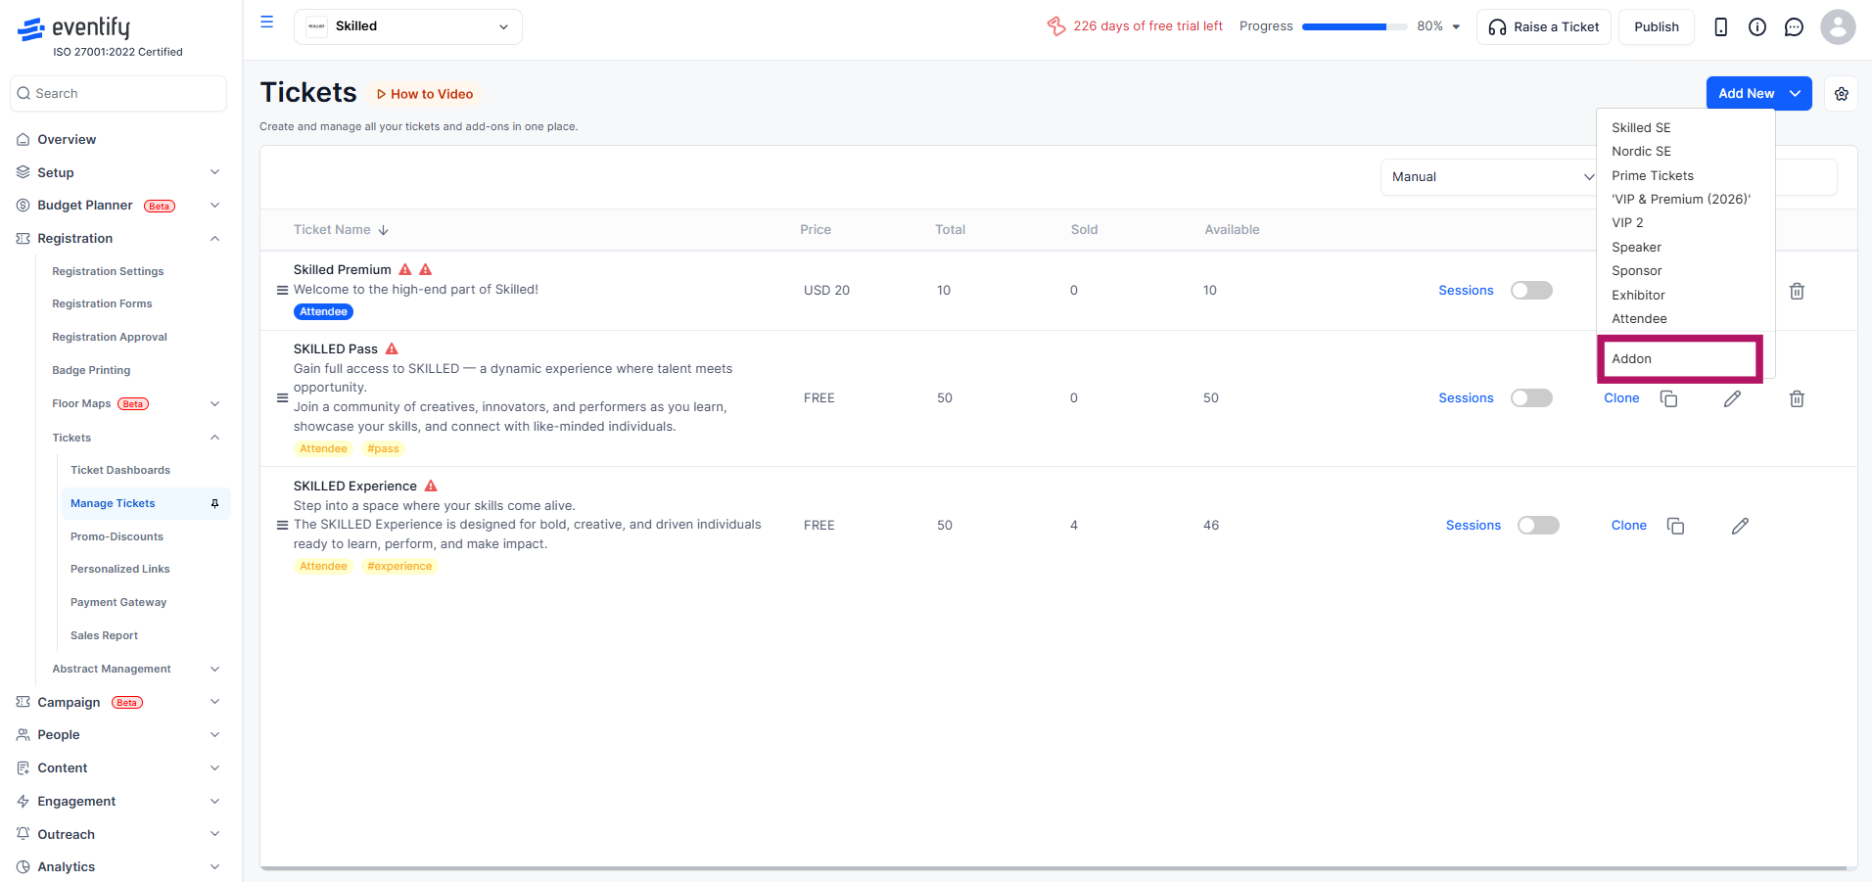
Task: Click second warning icon beside Skilled Premium
Action: click(425, 269)
